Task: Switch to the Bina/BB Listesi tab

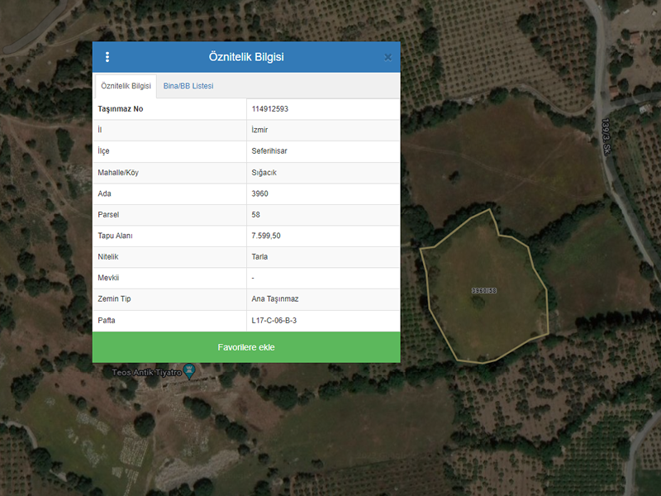Action: pos(188,86)
